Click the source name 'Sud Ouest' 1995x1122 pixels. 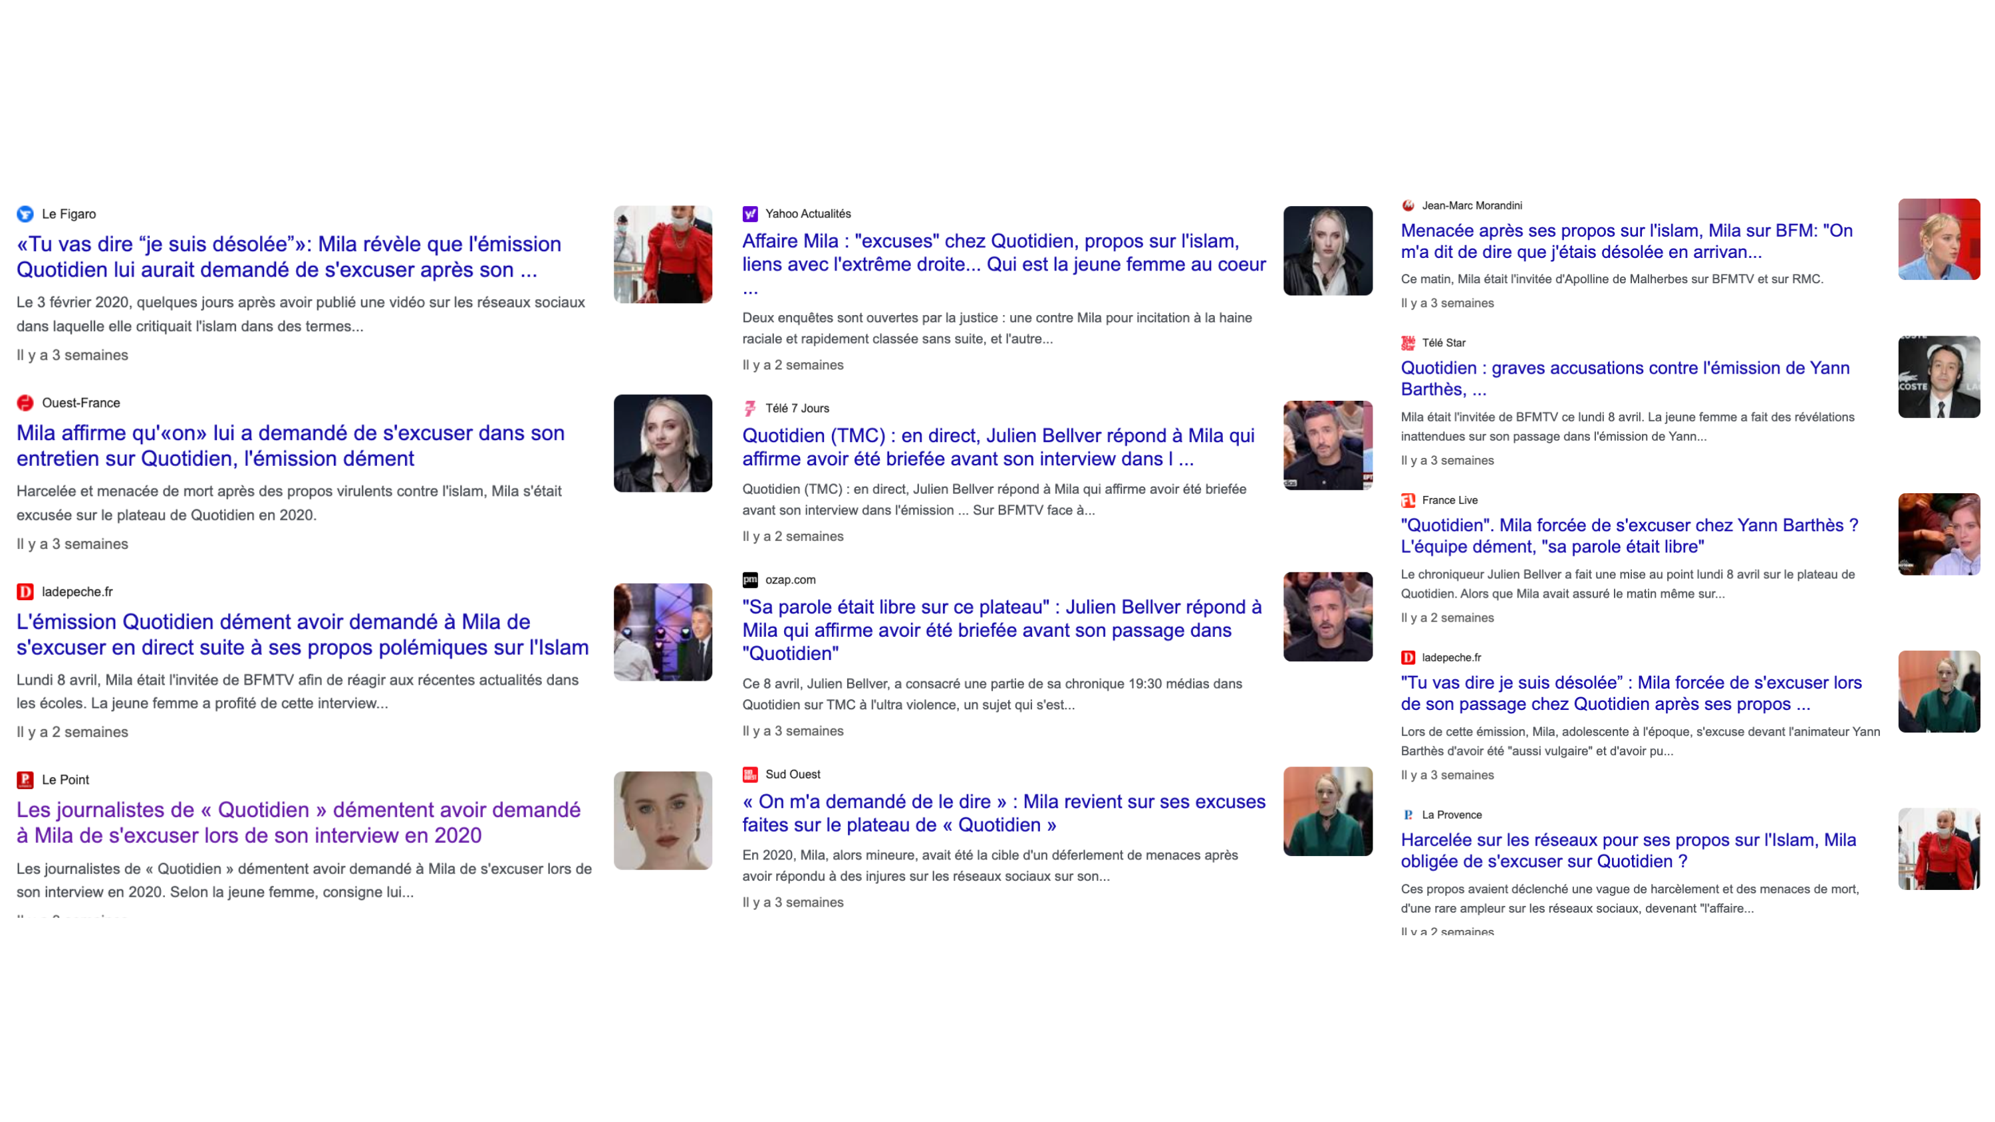792,774
